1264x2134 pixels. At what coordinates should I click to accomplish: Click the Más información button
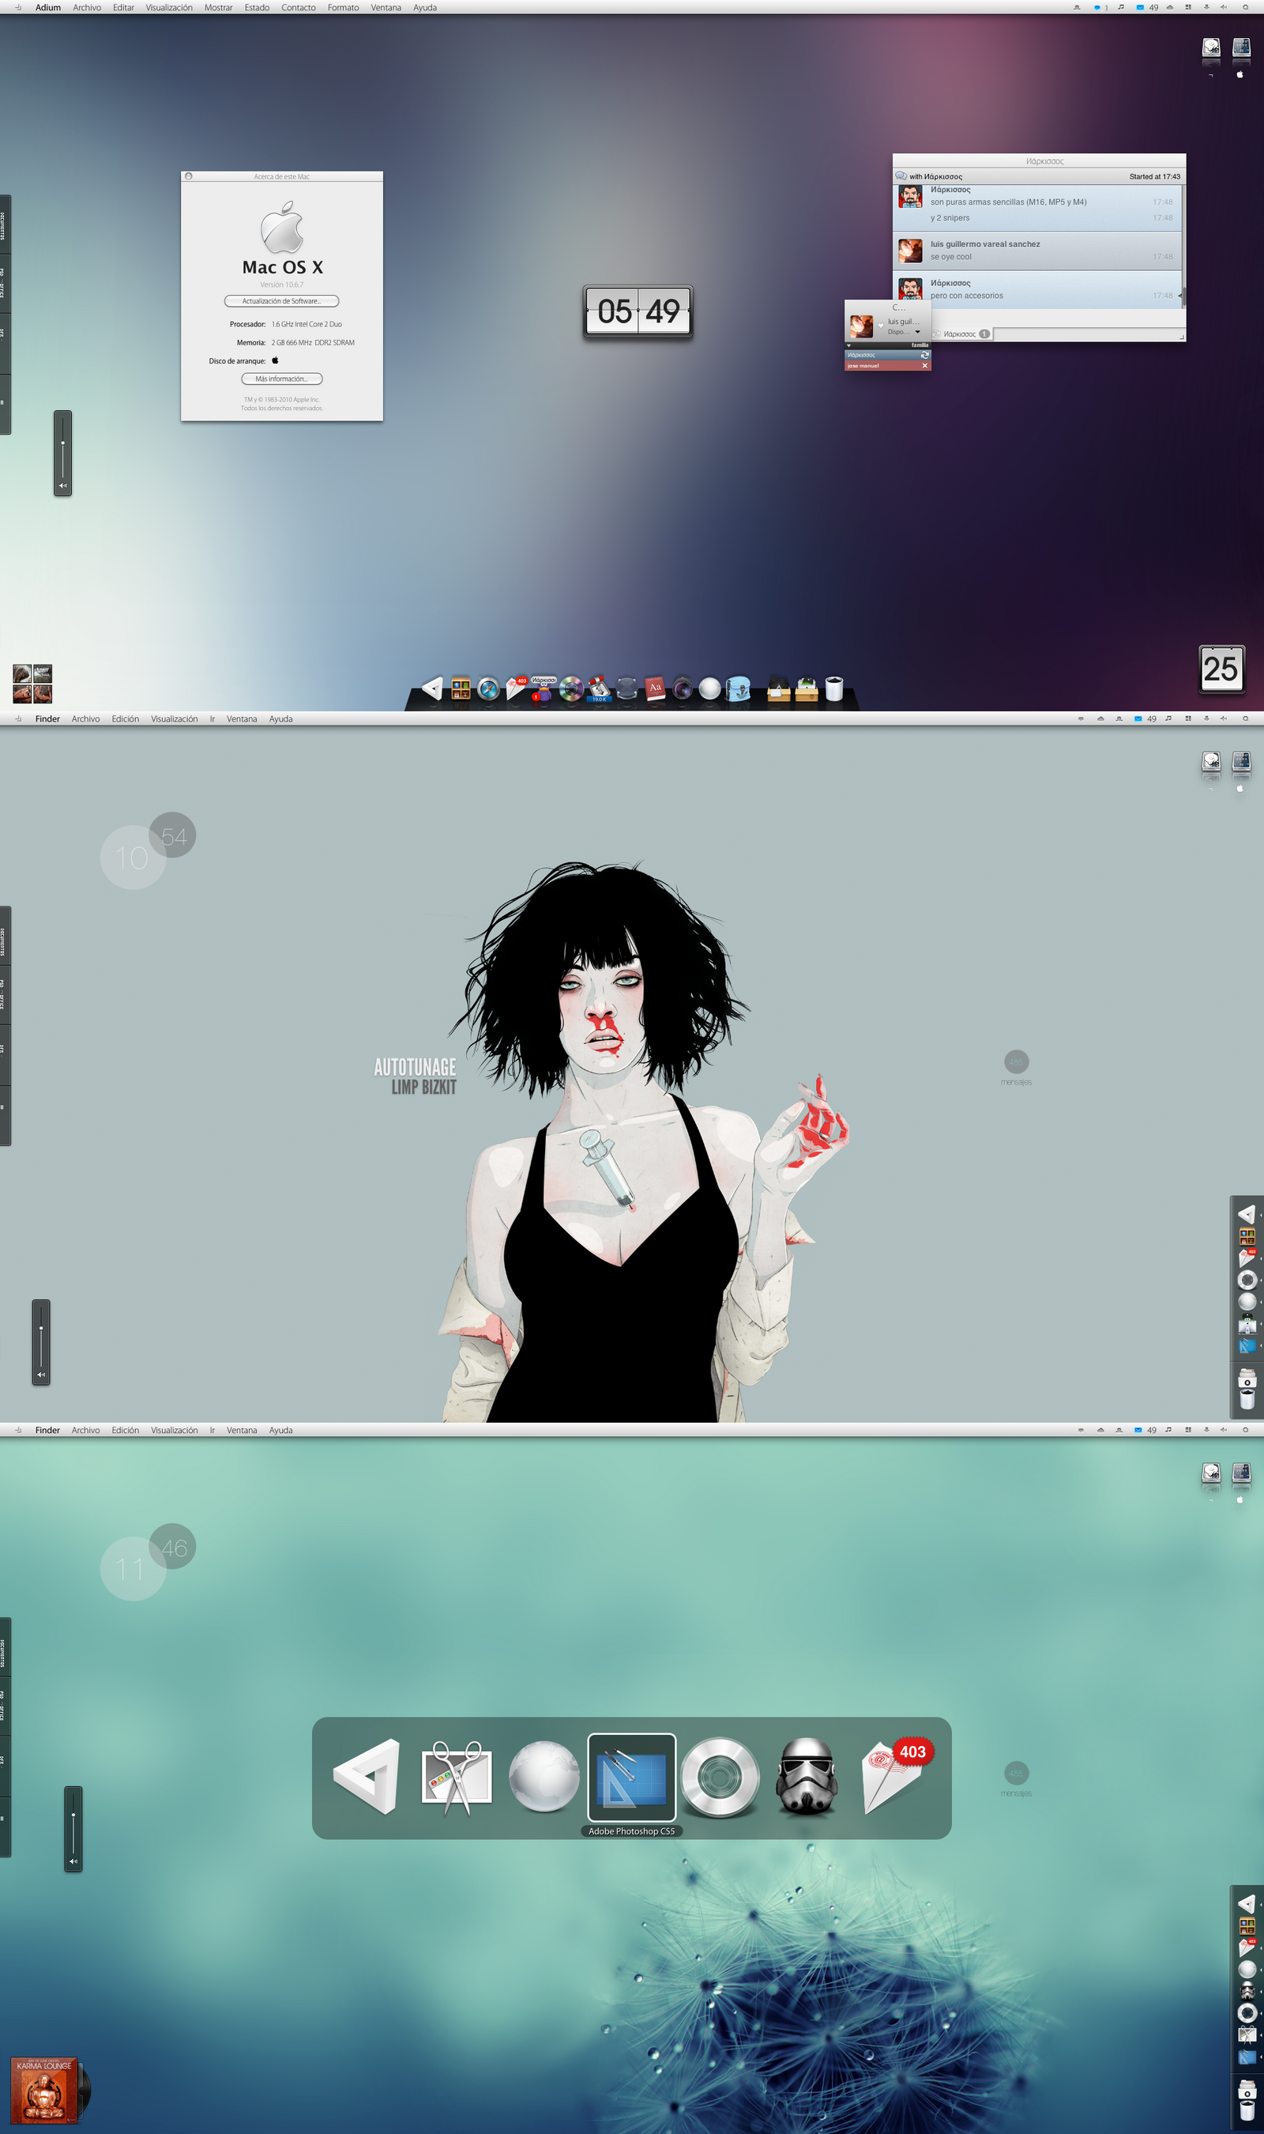pos(281,379)
